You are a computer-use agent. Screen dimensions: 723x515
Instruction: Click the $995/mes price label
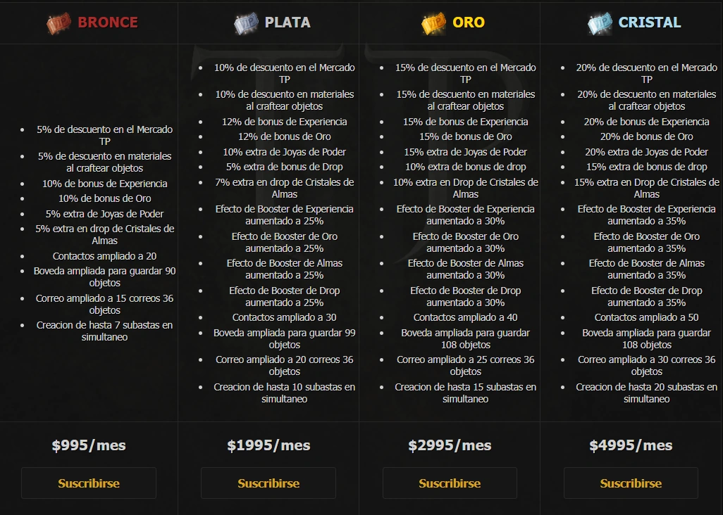click(x=89, y=445)
